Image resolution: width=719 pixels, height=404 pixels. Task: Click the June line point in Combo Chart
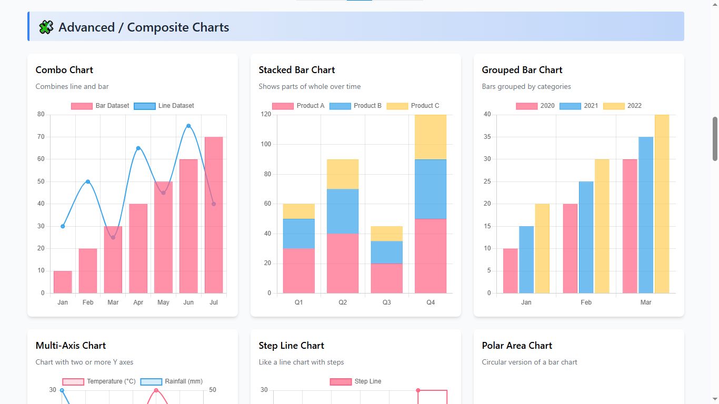pos(188,126)
